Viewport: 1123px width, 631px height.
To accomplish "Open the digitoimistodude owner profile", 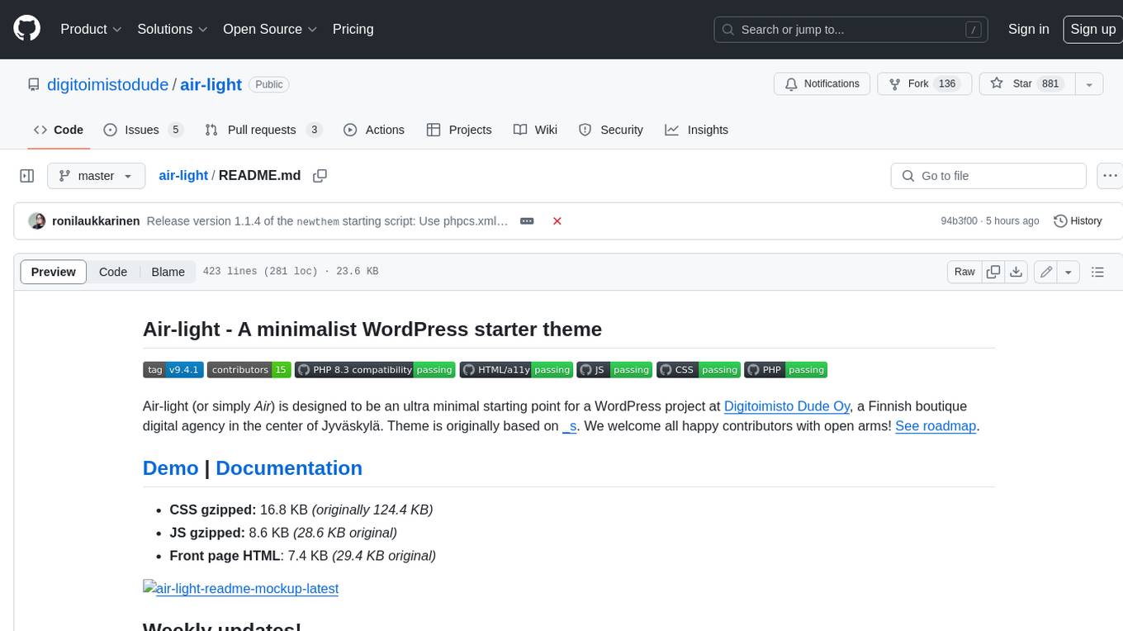I will coord(107,84).
